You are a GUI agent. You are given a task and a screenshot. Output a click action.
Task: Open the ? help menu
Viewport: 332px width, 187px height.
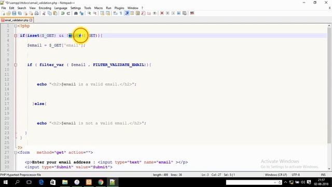pyautogui.click(x=142, y=8)
